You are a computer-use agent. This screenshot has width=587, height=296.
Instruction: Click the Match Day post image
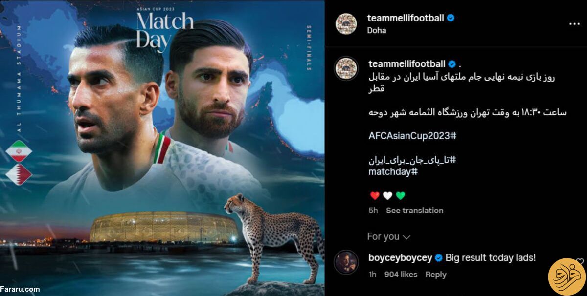point(162,148)
